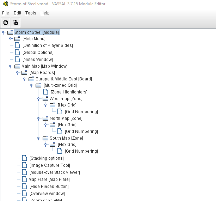This screenshot has width=216, height=201.
Task: Click the Save toolbar icon
Action: coord(6,22)
